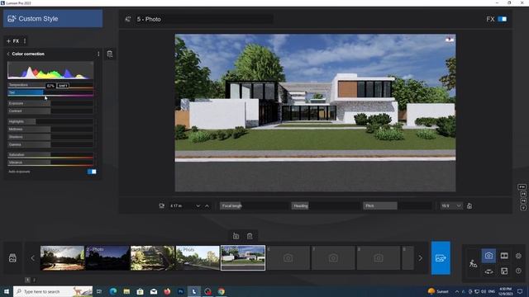The width and height of the screenshot is (529, 297).
Task: Collapse the Color correction effect with back arrow
Action: 8,54
